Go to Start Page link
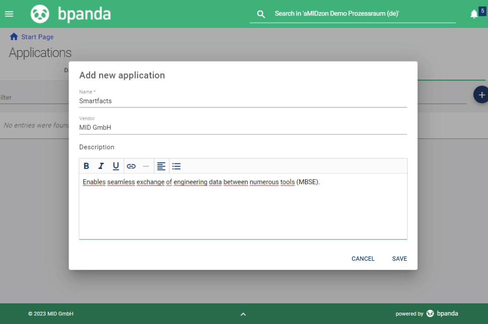Viewport: 488px width, 324px height. click(37, 37)
